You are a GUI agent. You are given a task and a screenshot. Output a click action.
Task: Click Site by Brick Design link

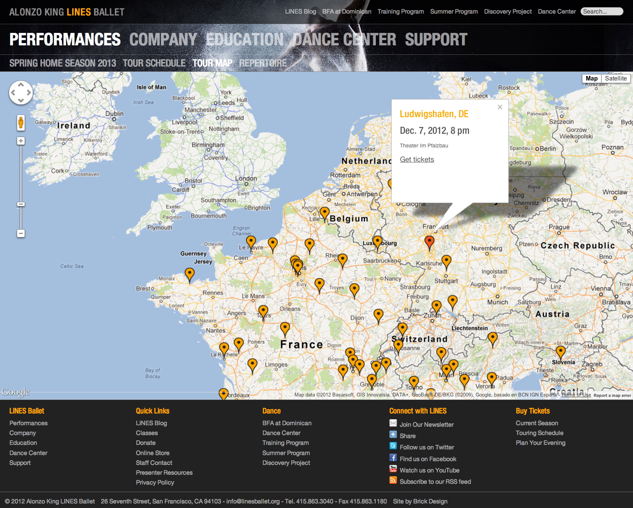tap(420, 501)
